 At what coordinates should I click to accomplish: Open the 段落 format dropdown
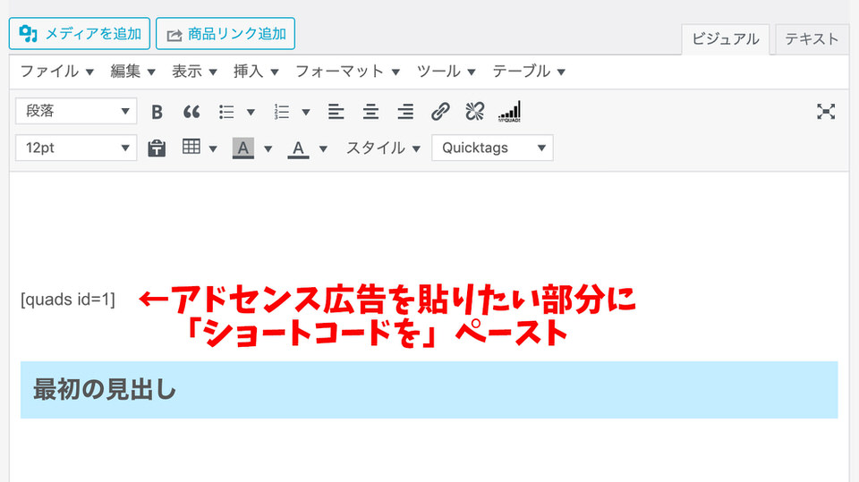click(76, 111)
